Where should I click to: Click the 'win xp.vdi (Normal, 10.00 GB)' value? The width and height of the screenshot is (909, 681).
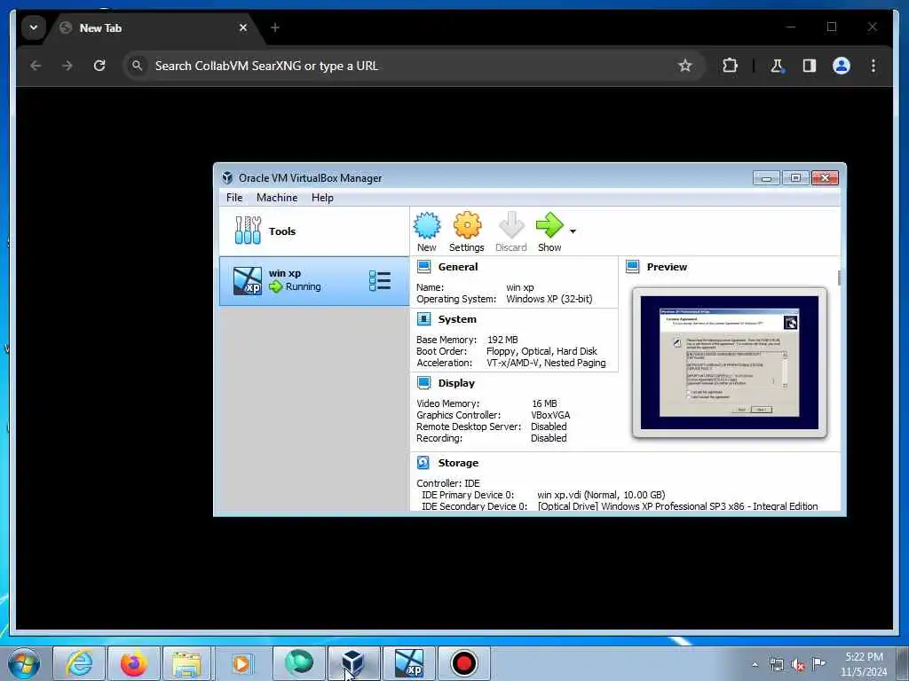tap(601, 495)
